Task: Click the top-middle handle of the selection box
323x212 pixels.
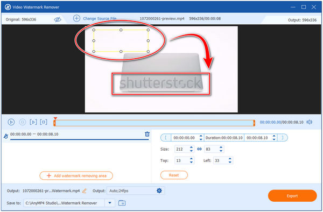Action: 121,30
